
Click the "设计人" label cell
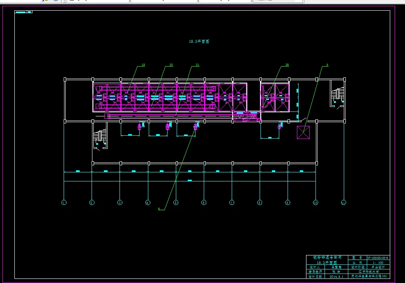(315, 267)
